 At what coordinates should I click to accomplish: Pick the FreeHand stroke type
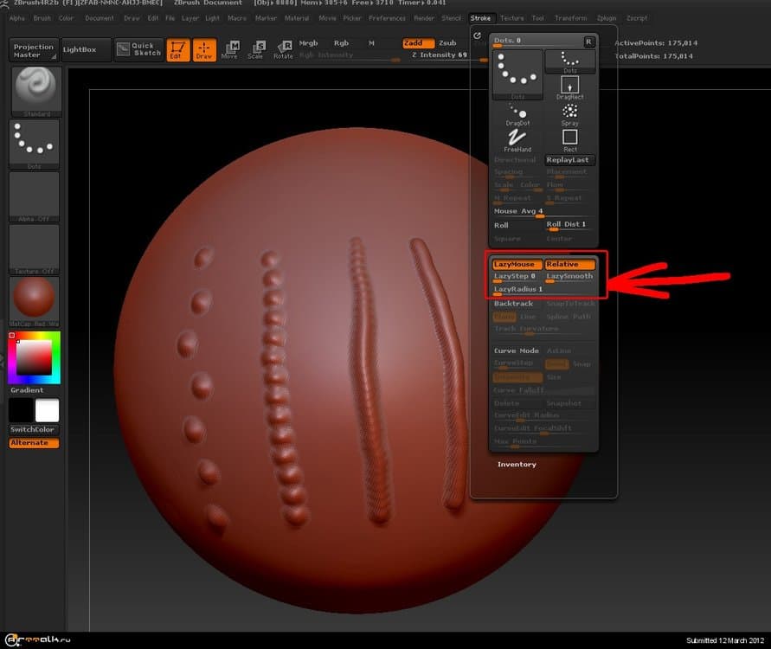coord(518,138)
